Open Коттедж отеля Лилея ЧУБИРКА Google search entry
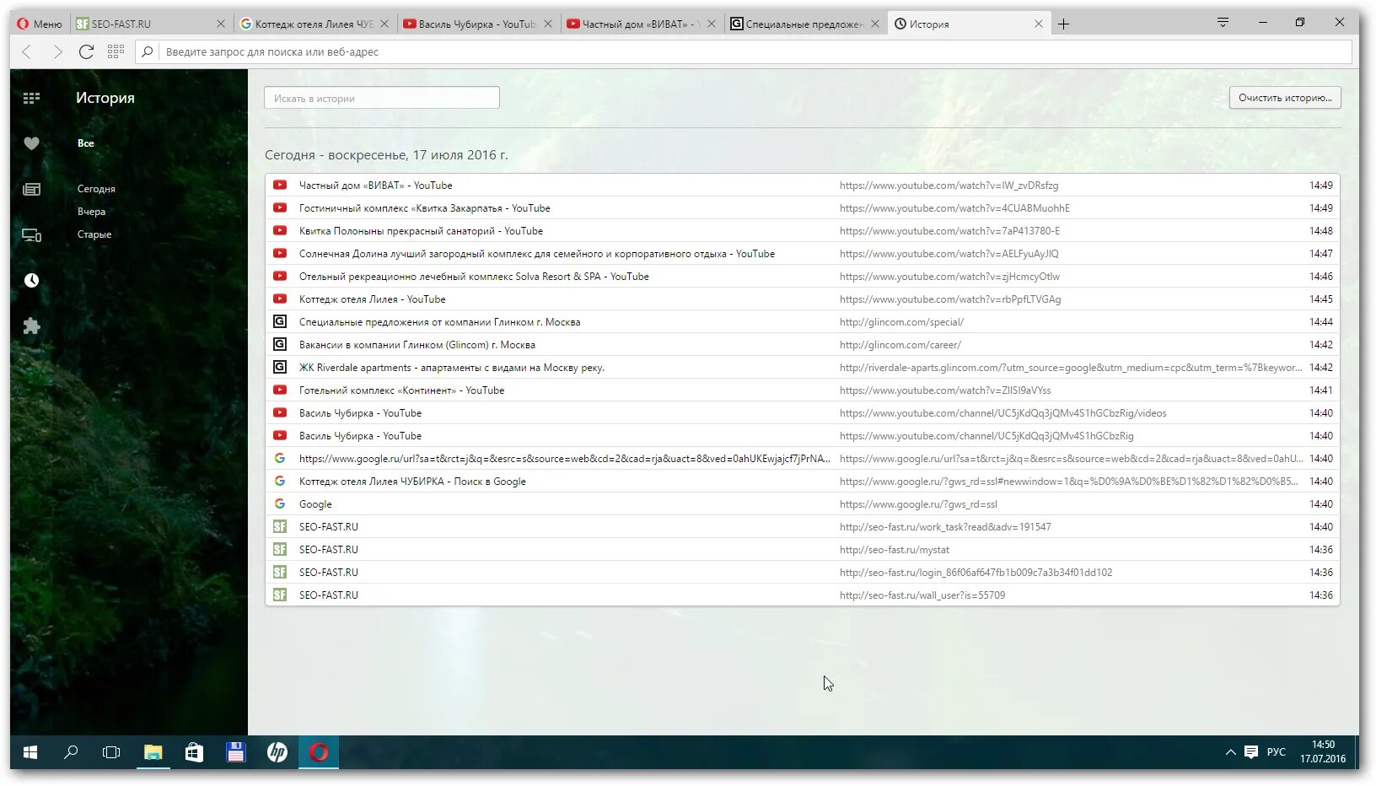The width and height of the screenshot is (1376, 786). (802, 482)
